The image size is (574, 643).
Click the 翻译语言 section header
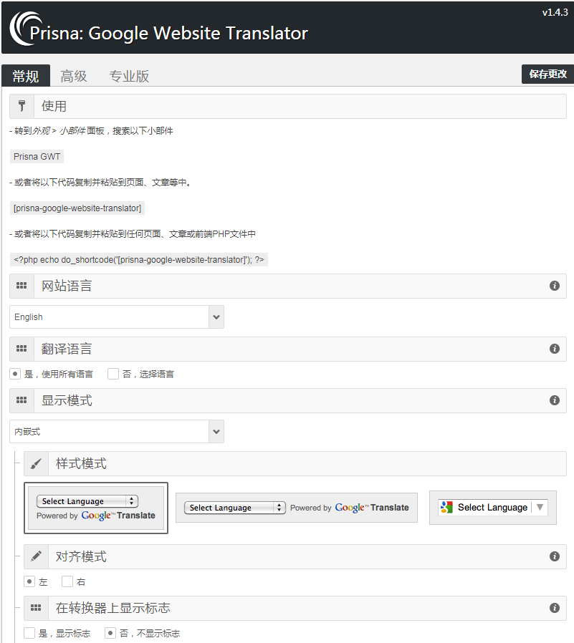click(x=288, y=349)
